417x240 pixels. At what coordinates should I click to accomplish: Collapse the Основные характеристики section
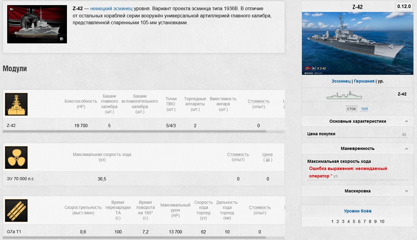[407, 121]
